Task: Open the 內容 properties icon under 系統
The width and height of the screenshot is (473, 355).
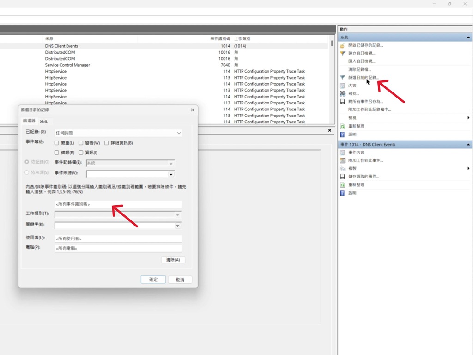Action: [x=342, y=86]
